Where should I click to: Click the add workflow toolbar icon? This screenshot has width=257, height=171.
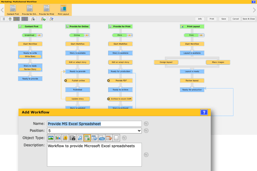point(43,19)
